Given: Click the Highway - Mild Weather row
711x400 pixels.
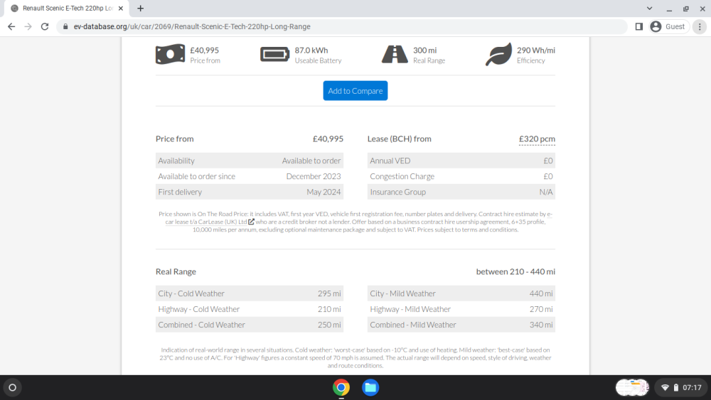Looking at the screenshot, I should tap(461, 309).
